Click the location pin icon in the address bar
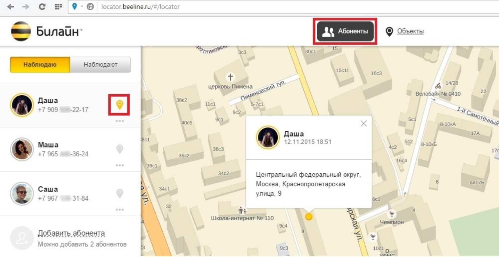This screenshot has height=257, width=499. click(x=74, y=6)
